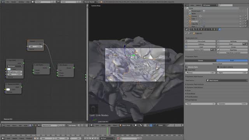Open the Render properties tab
249x140 pixels.
(191, 30)
